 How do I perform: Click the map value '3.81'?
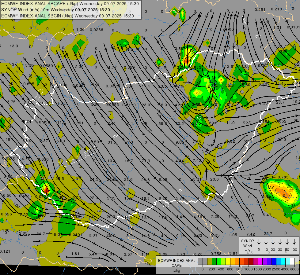click(x=233, y=253)
